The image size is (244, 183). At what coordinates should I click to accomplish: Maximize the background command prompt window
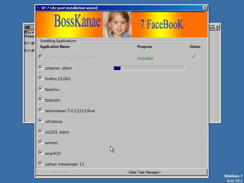(212, 27)
